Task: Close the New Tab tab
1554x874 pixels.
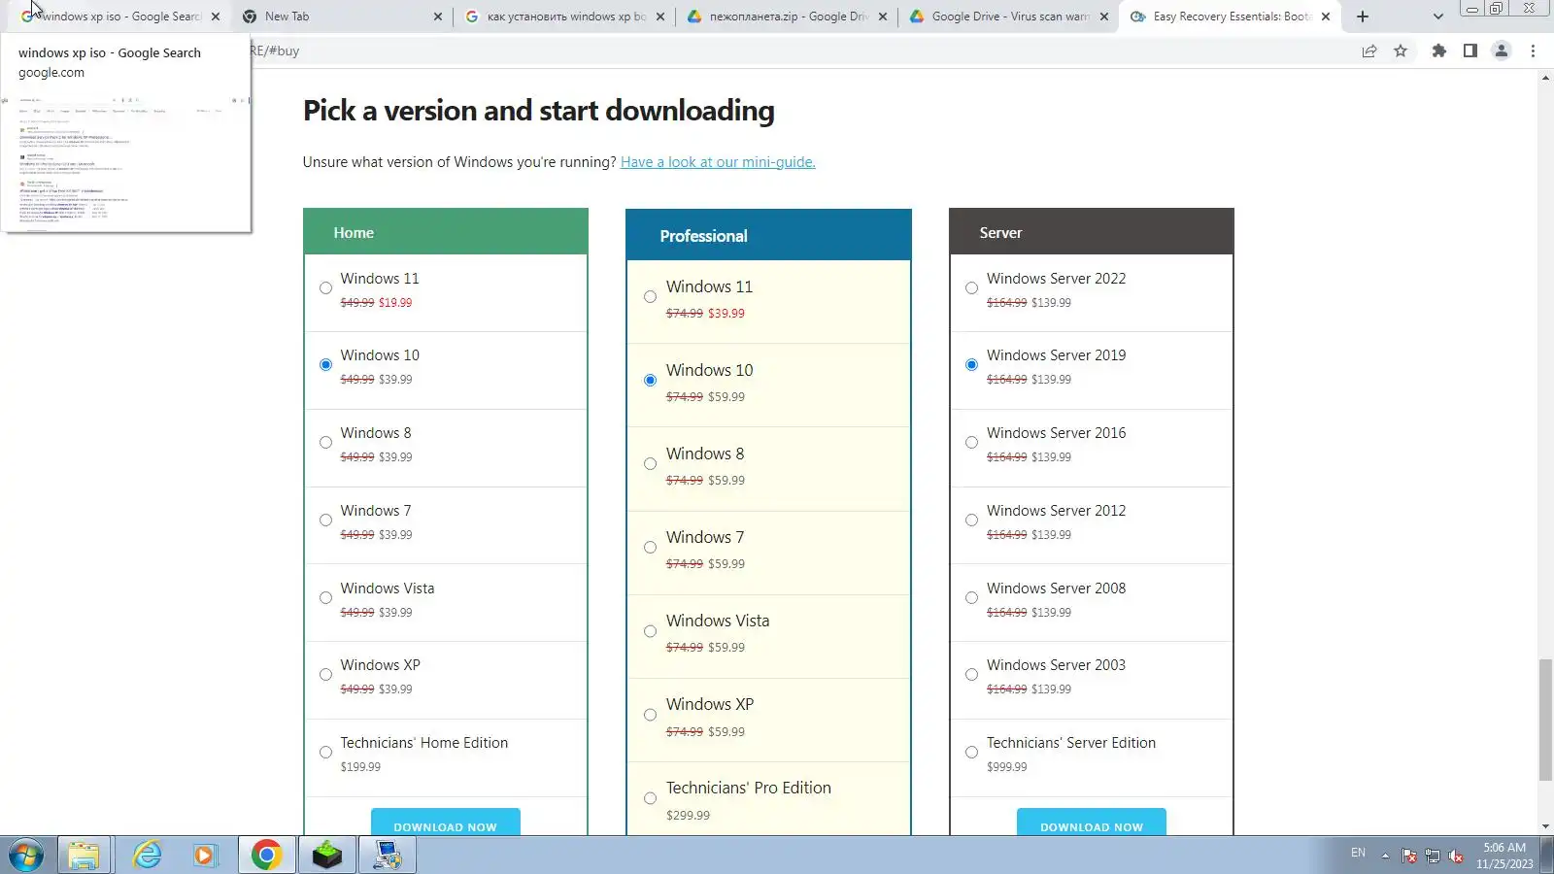Action: coord(438,17)
